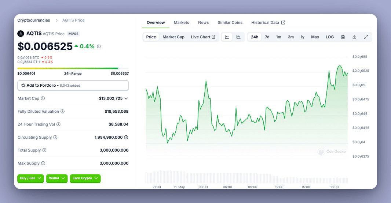
Task: Open the Earn Crypto dropdown
Action: pos(85,178)
